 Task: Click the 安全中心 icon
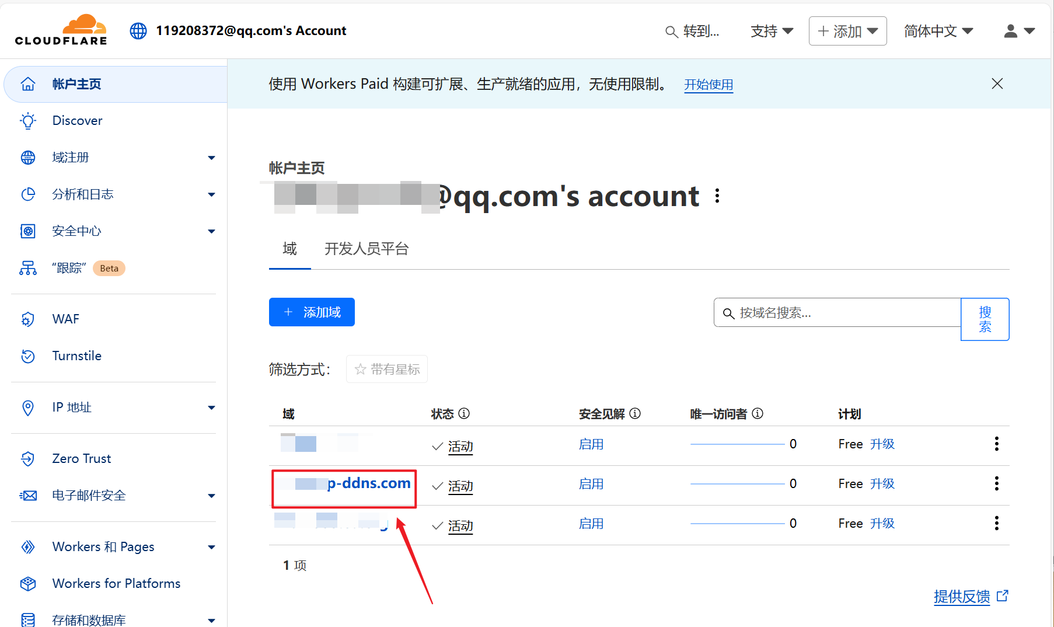tap(28, 231)
